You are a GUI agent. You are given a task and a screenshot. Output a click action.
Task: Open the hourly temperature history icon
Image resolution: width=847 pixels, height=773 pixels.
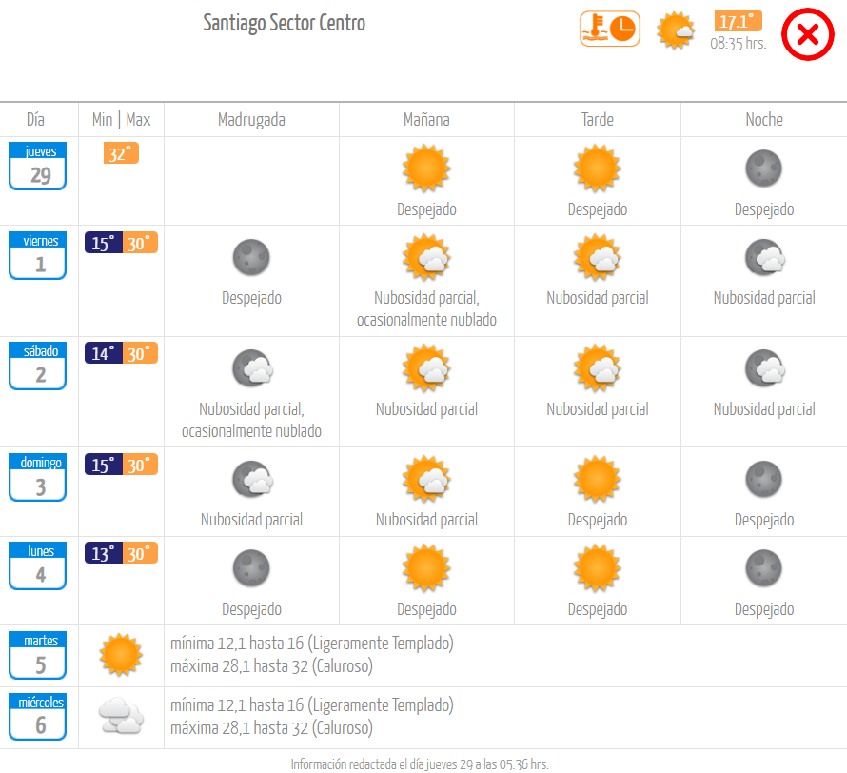point(610,29)
